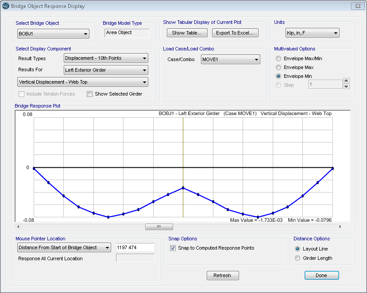This screenshot has height=293, width=367.
Task: Expand the Result Types dropdown
Action: 105,58
